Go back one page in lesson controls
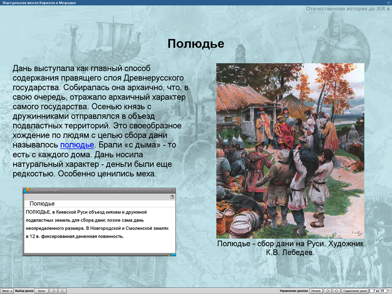Viewport: 392px width, 294px height. click(328, 291)
